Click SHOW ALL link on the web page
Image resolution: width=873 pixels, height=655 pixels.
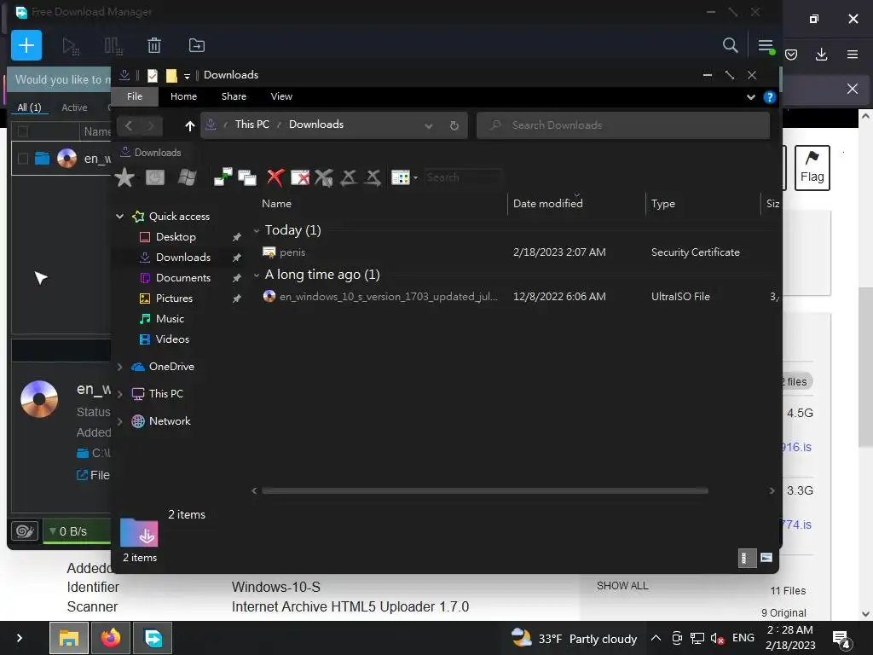tap(622, 585)
